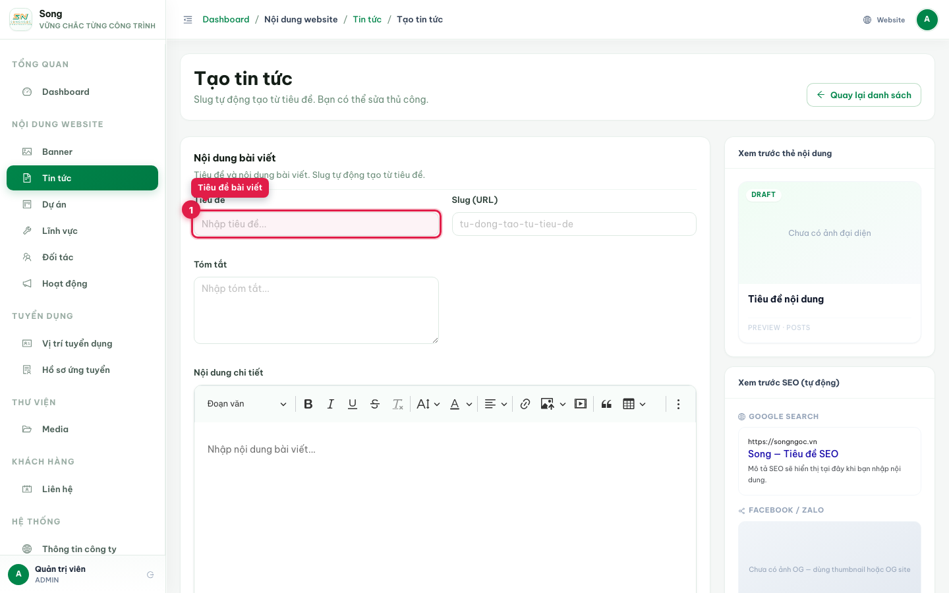Apply strikethrough formatting
949x593 pixels.
click(375, 404)
